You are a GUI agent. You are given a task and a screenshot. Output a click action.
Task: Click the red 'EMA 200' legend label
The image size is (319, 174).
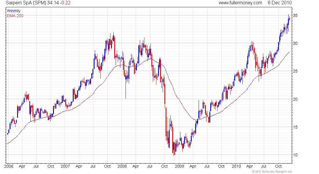pos(15,16)
